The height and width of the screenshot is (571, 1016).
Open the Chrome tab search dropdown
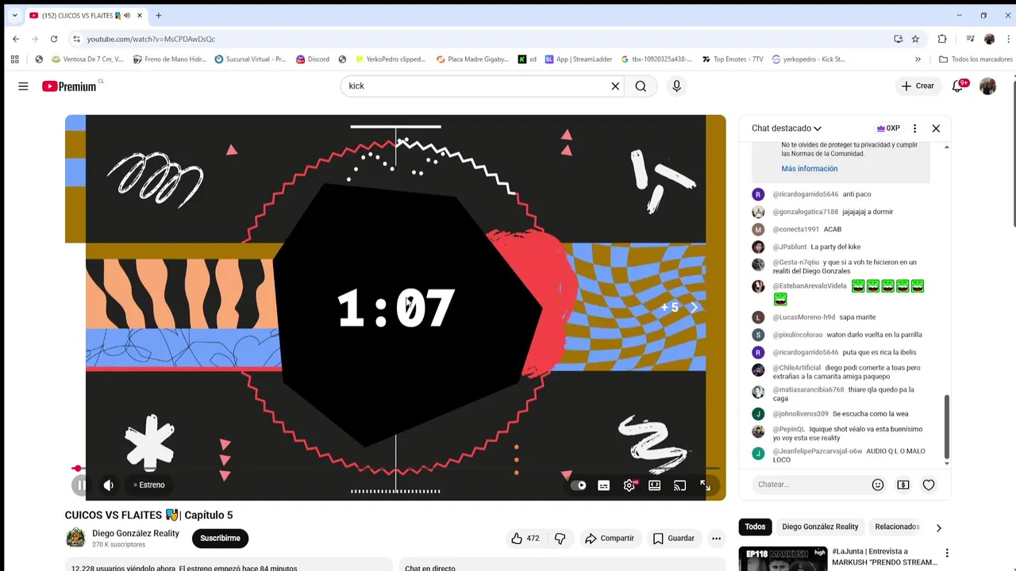tap(14, 15)
